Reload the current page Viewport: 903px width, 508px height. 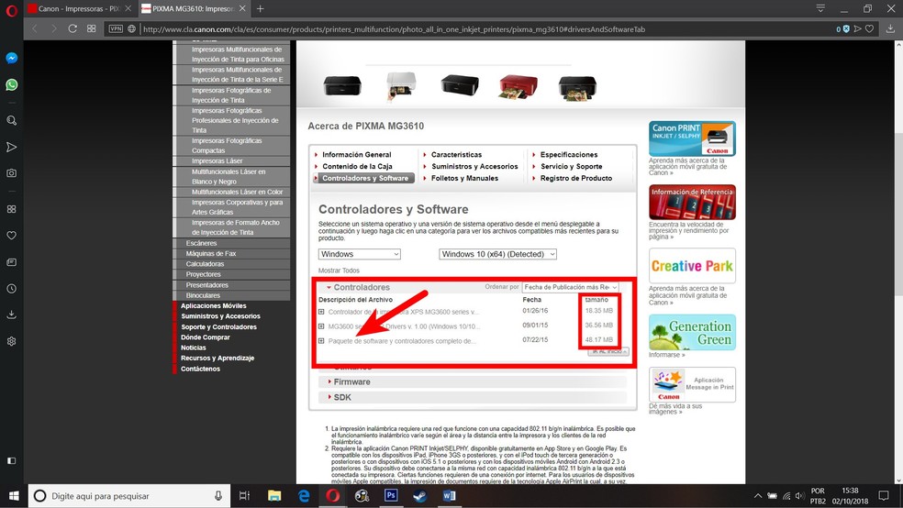pyautogui.click(x=72, y=28)
